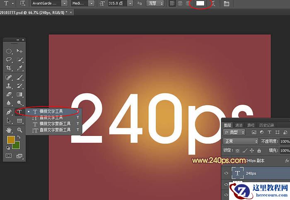This screenshot has width=290, height=200.
Task: Center align text in options bar
Action: pos(180,3)
